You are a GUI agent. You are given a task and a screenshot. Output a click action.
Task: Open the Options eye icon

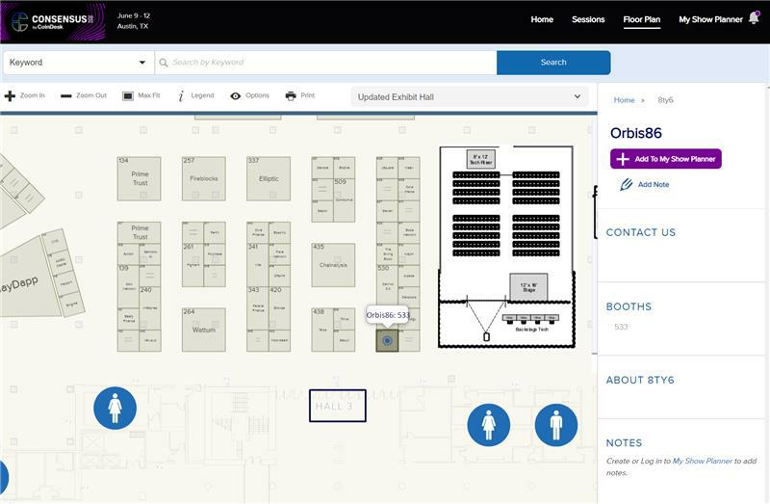coord(236,95)
